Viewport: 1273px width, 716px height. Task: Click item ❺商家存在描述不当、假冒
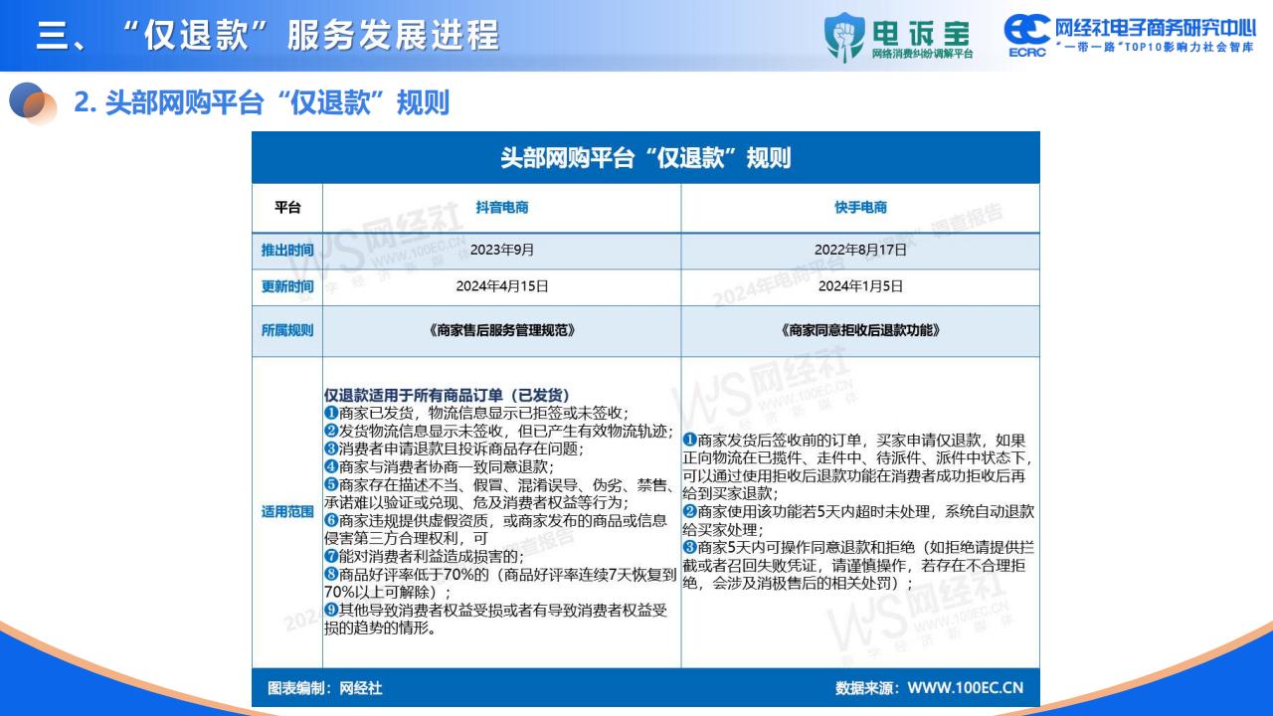(499, 493)
